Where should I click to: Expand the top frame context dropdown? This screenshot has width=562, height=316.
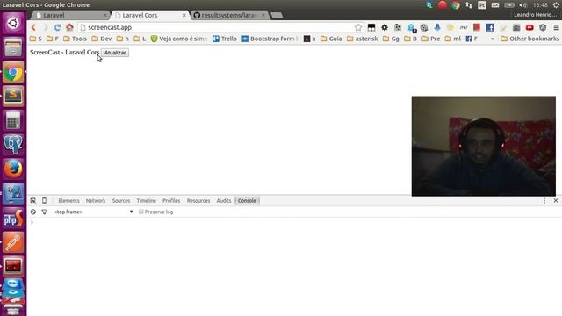(94, 212)
